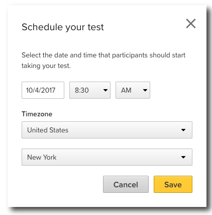Click the date and time instruction text
The width and height of the screenshot is (212, 215).
(103, 60)
